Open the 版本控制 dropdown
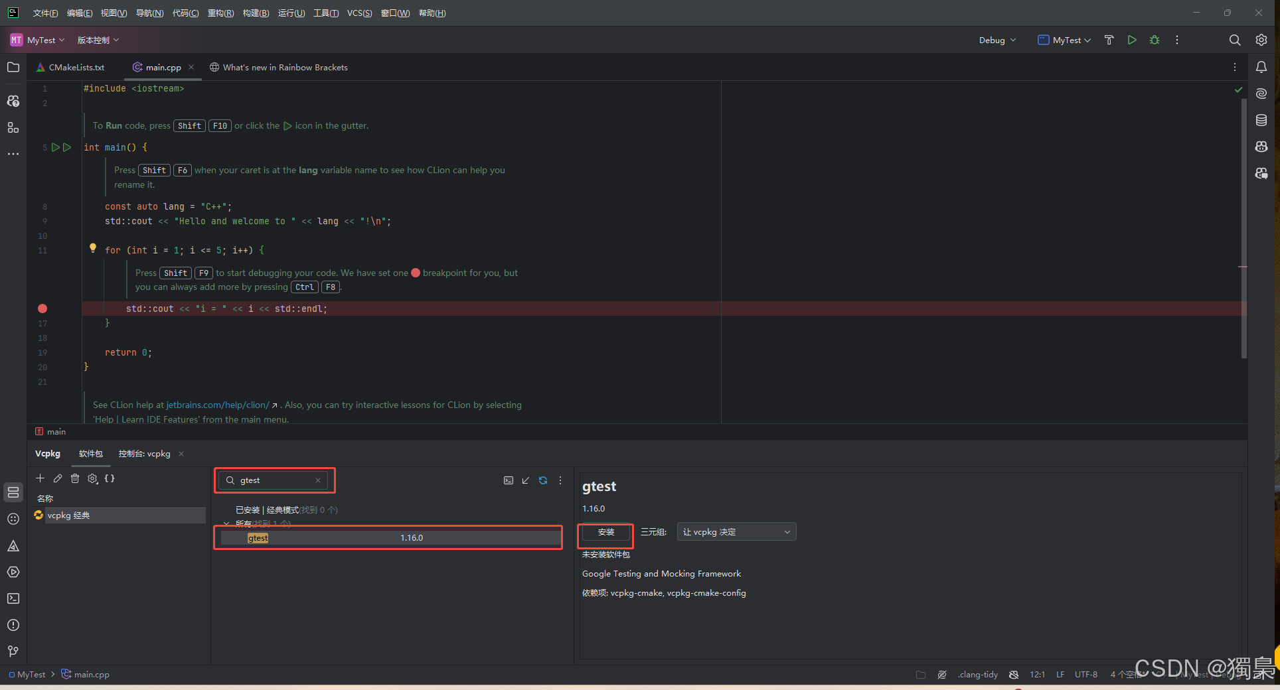This screenshot has height=690, width=1280. point(98,40)
